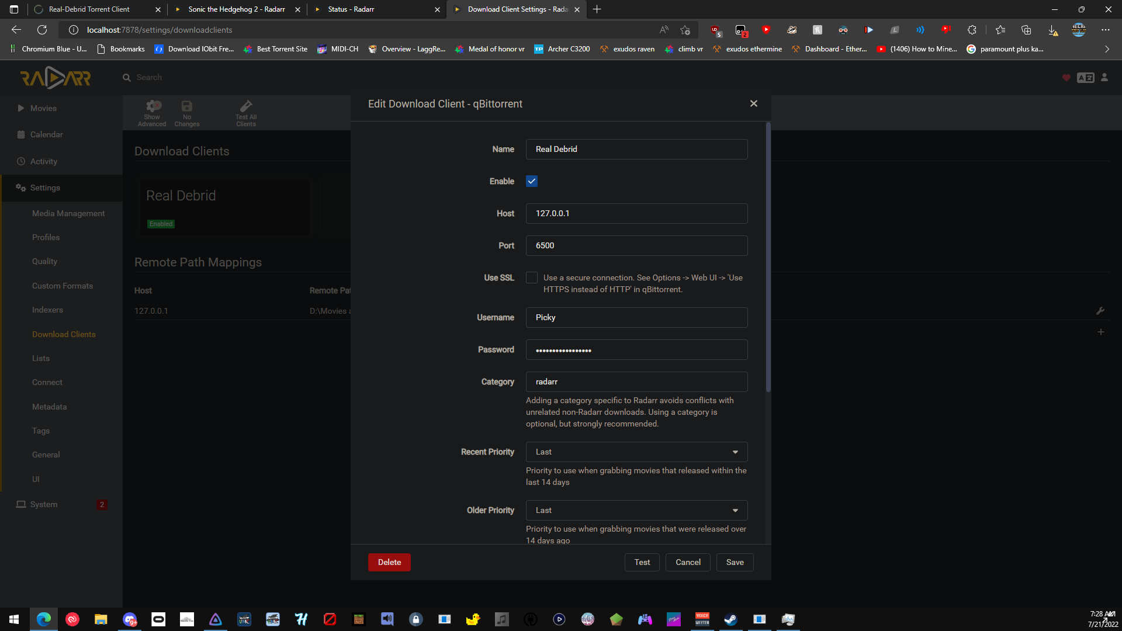Open the translate icon in Radarr header
Viewport: 1122px width, 631px height.
click(1086, 77)
